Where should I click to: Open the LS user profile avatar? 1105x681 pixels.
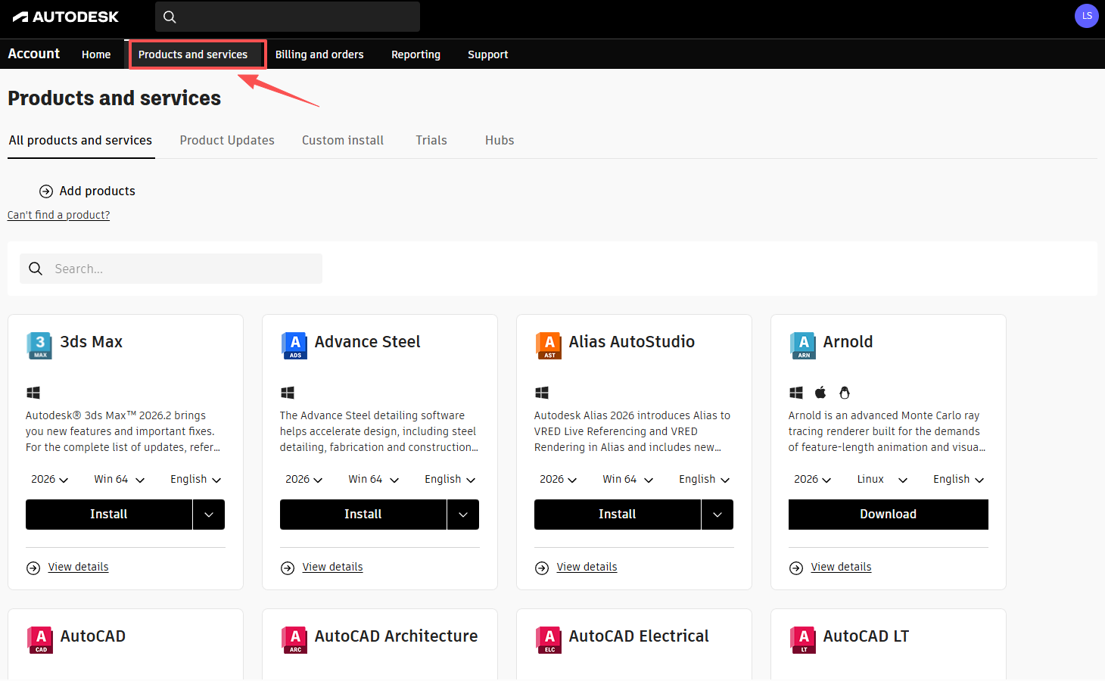(1086, 16)
